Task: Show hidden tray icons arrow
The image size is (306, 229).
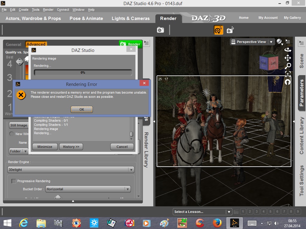Action: [x=262, y=223]
